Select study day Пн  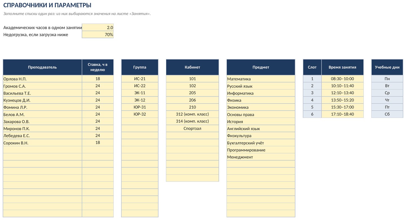(387, 79)
